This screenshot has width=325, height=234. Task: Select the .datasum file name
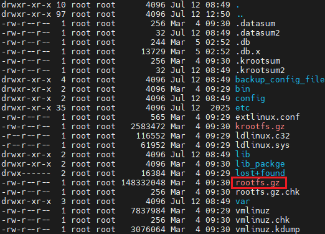(256, 24)
